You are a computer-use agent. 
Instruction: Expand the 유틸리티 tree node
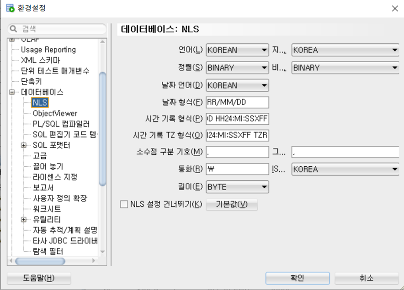click(24, 219)
